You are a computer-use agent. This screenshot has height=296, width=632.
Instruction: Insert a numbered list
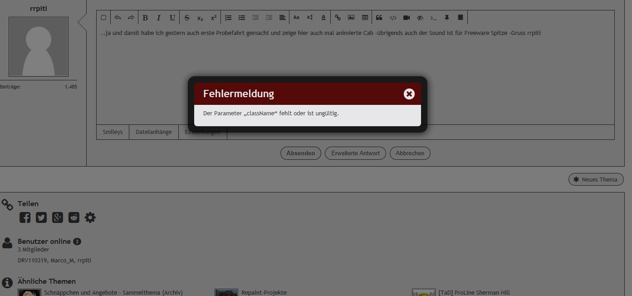click(x=228, y=18)
